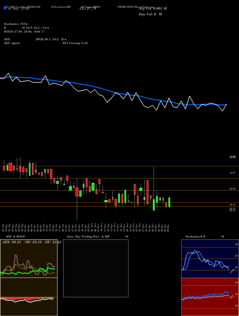The image size is (239, 316).
Task: Click the 'Stochastics & R' panel title
Action: (195, 237)
